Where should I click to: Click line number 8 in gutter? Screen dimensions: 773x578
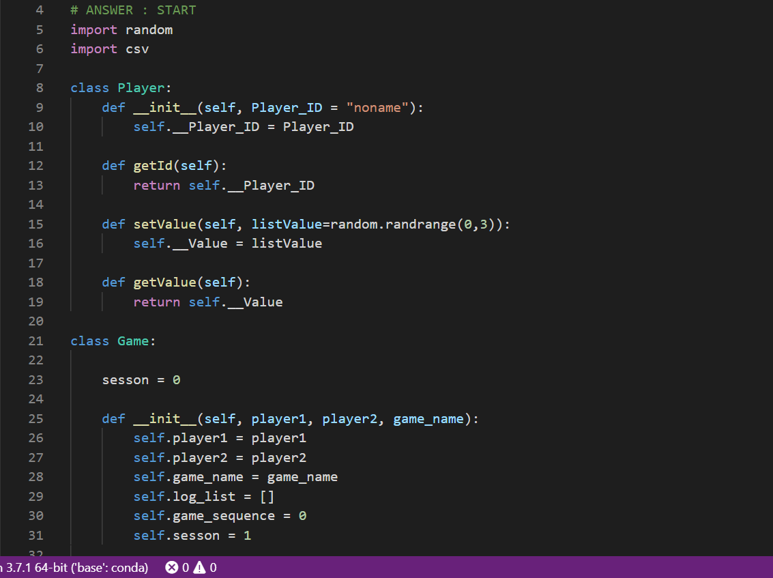(x=40, y=88)
